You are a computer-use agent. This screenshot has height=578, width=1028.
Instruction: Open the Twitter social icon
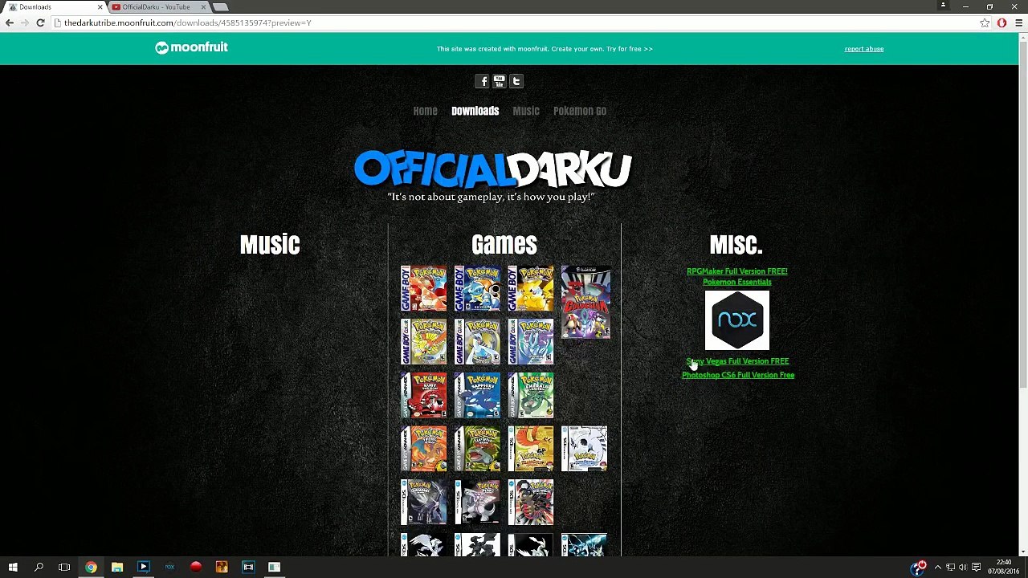click(x=516, y=81)
